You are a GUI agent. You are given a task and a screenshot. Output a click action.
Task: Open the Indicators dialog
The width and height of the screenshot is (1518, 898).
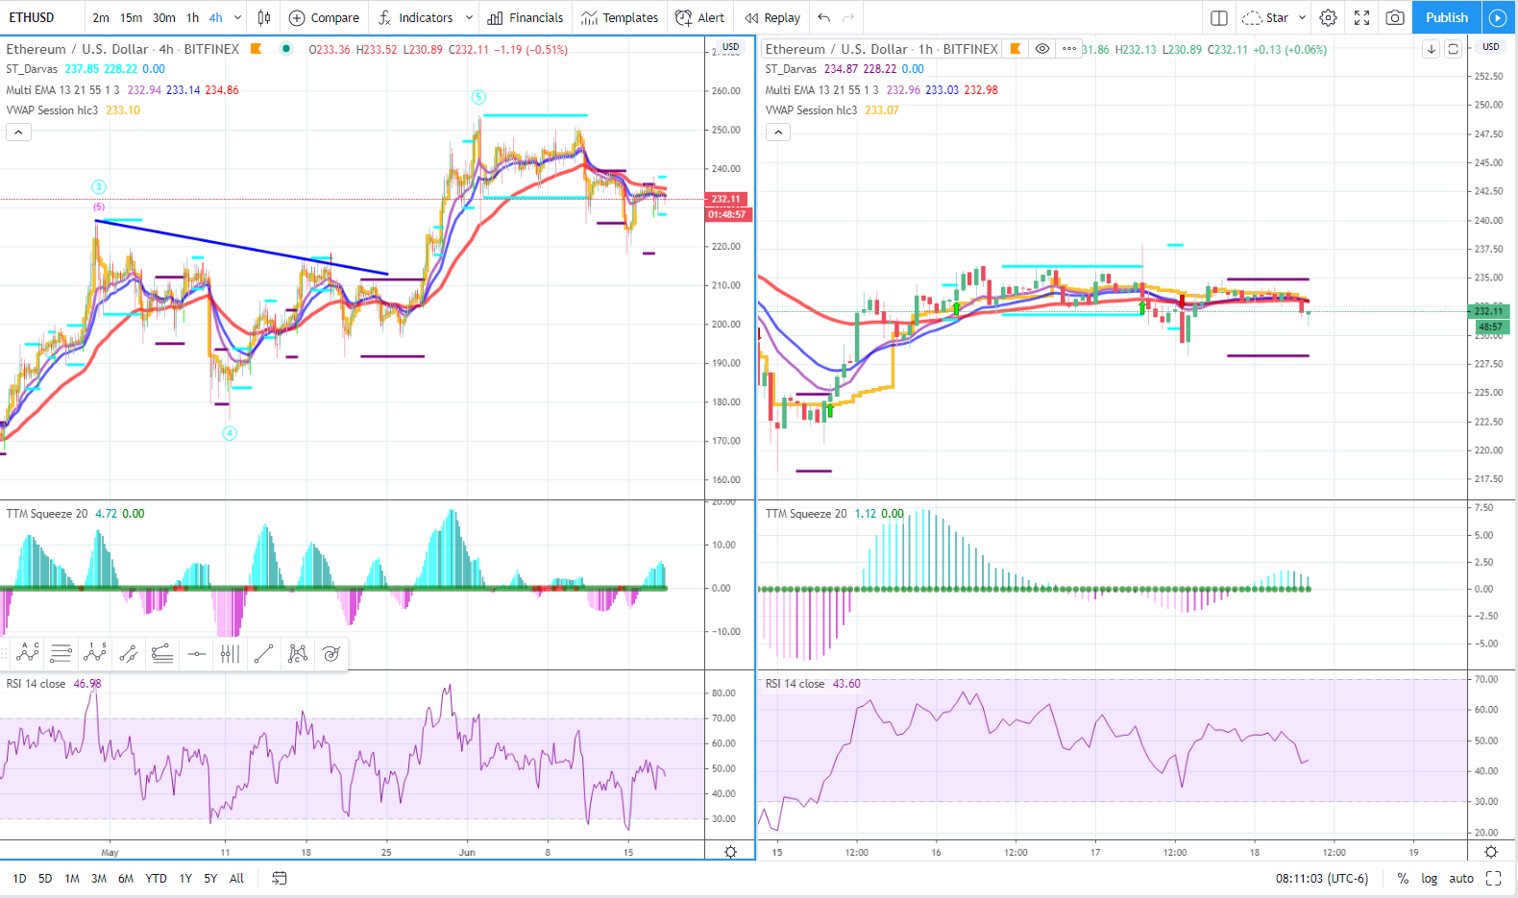coord(415,17)
